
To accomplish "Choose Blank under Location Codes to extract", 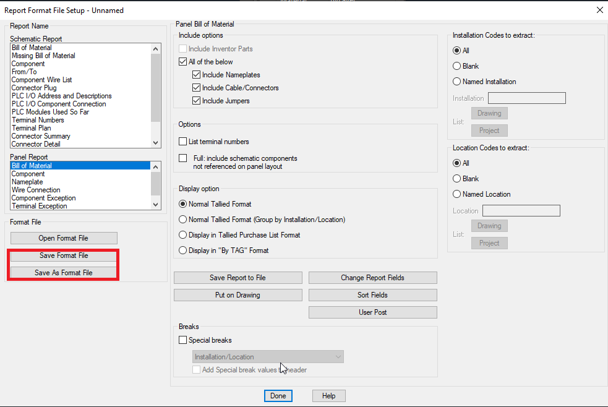I will 456,178.
